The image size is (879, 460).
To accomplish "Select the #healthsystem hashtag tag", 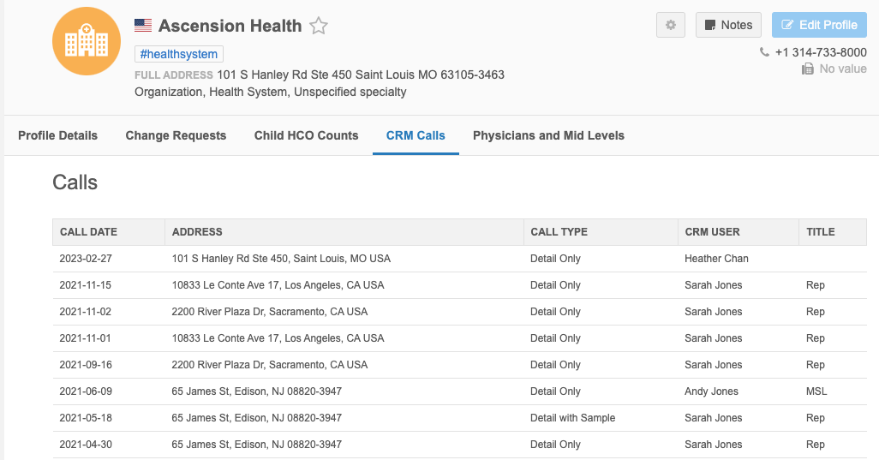I will click(x=179, y=54).
